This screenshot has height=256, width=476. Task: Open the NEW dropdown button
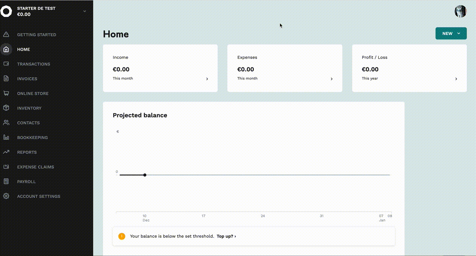(451, 33)
